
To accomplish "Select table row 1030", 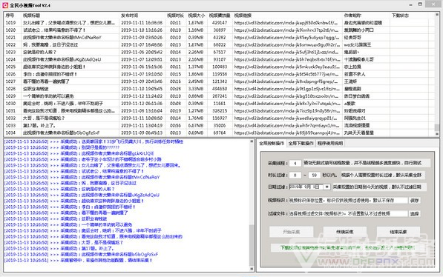I will [219, 103].
